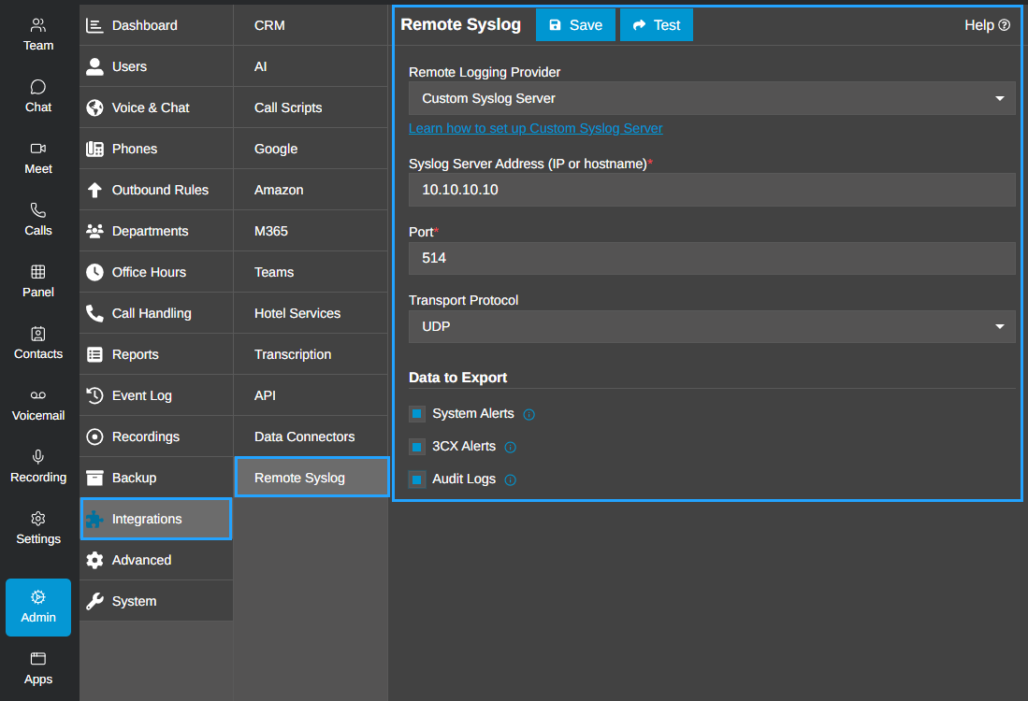Click the Departments group icon
Viewport: 1028px width, 701px height.
(x=95, y=231)
